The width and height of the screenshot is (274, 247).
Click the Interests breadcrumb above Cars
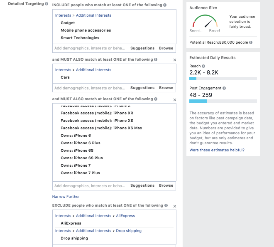point(63,70)
